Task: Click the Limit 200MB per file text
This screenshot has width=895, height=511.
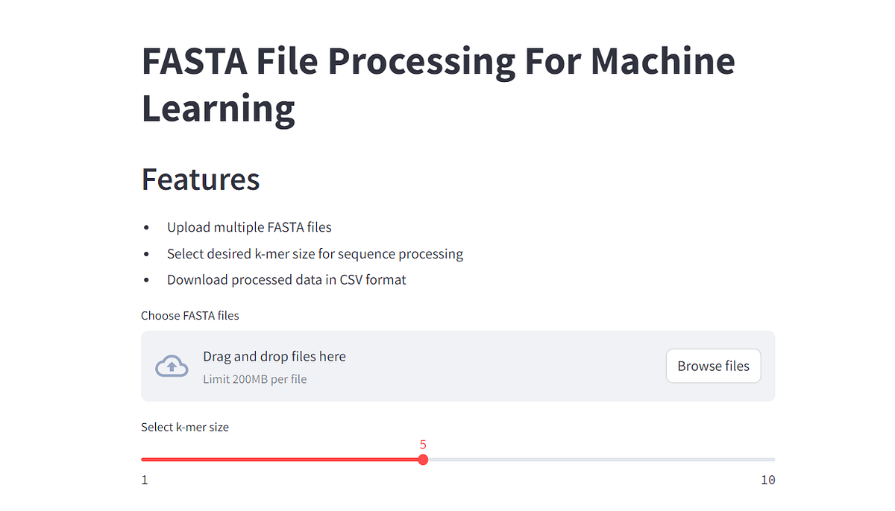Action: tap(255, 379)
